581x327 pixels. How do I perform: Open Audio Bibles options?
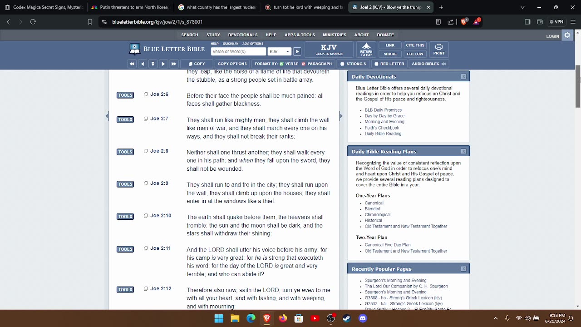point(428,64)
